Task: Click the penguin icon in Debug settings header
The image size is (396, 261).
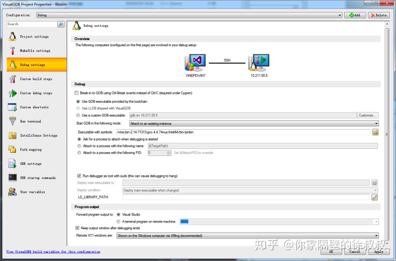Action: (x=76, y=26)
